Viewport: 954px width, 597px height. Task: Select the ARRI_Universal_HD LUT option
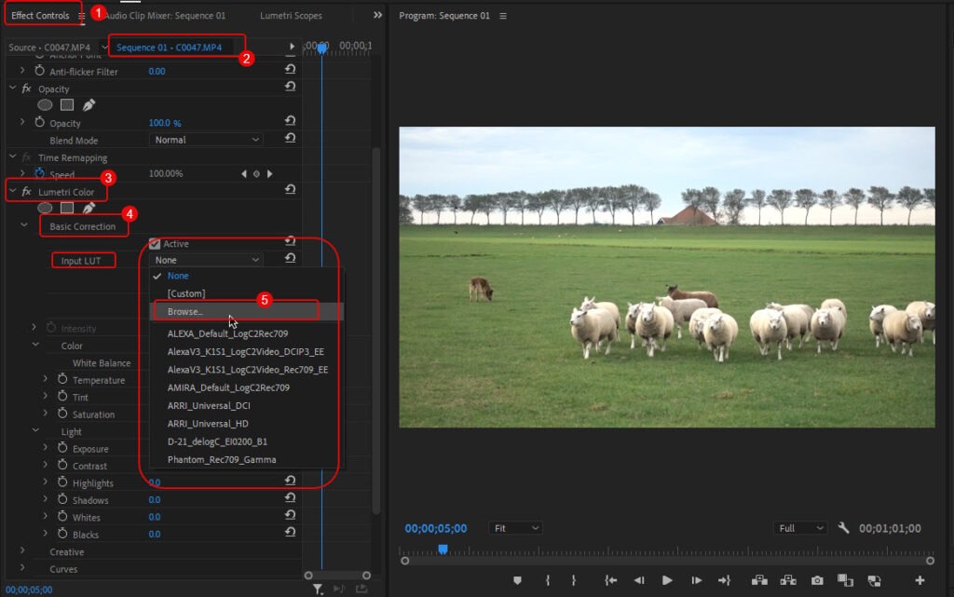tap(207, 424)
